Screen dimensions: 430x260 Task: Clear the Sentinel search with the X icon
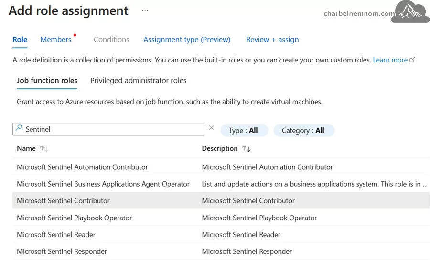coord(211,128)
